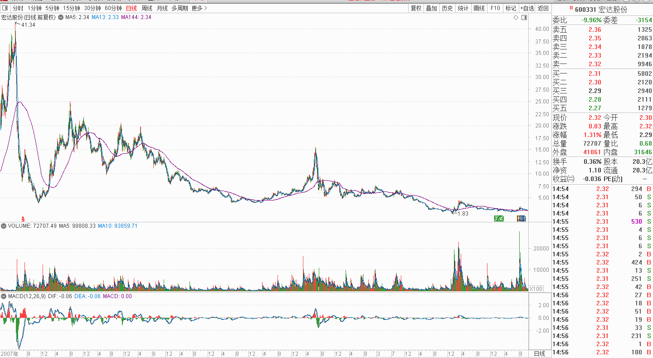Viewport: 653px width, 358px height.
Task: Select the 日线 daily tab
Action: (132, 8)
